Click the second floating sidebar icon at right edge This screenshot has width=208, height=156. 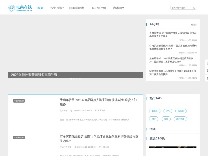(207, 71)
